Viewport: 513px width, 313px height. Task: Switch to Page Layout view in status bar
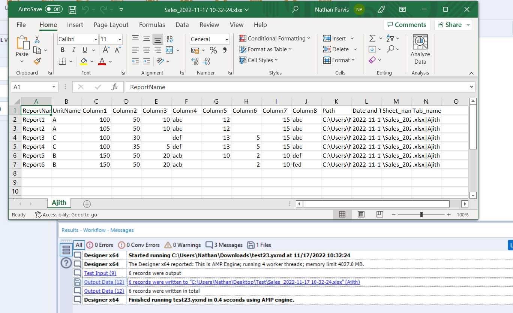pos(361,215)
